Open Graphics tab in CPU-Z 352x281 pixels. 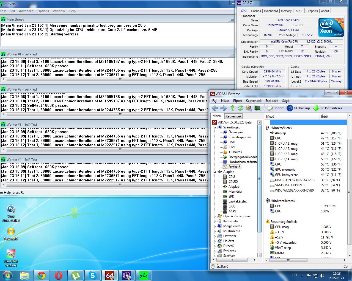(x=312, y=11)
